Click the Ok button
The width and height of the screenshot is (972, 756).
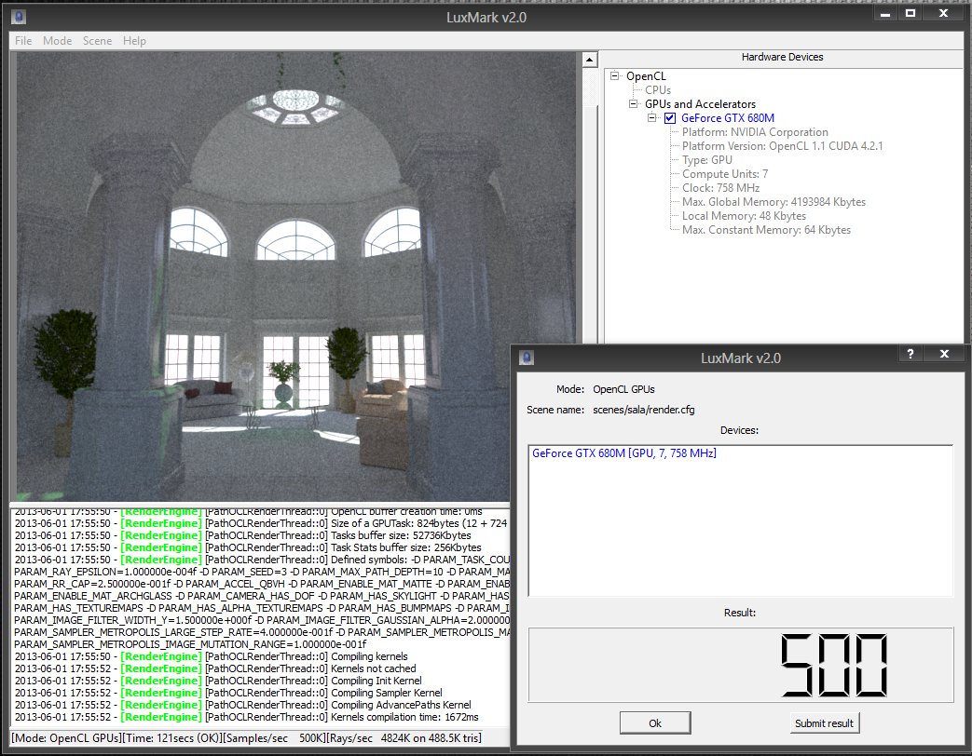655,722
